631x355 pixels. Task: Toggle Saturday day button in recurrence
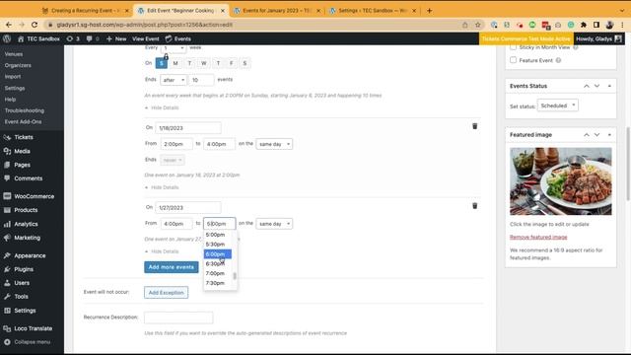pos(245,63)
